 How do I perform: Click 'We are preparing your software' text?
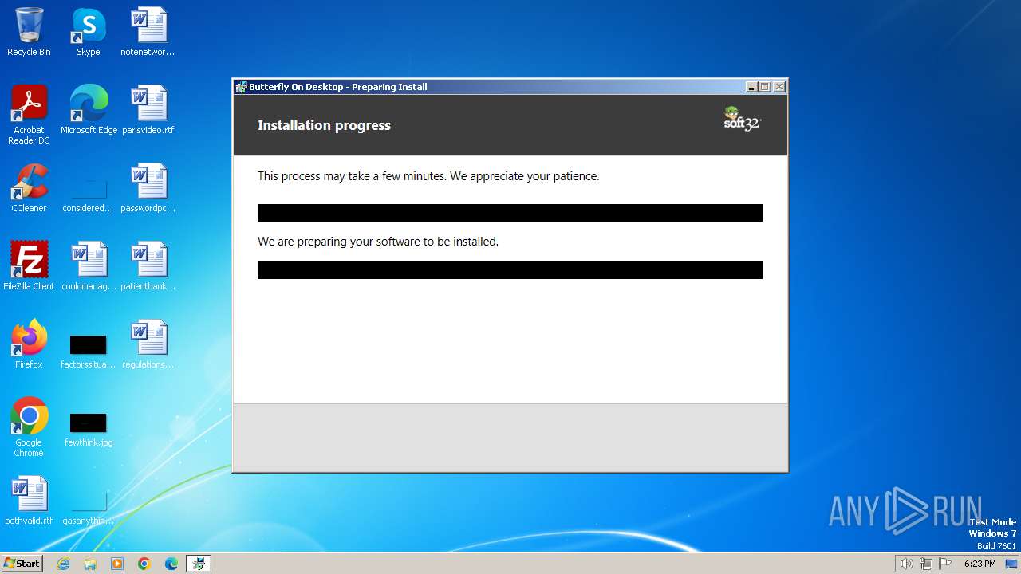coord(378,242)
